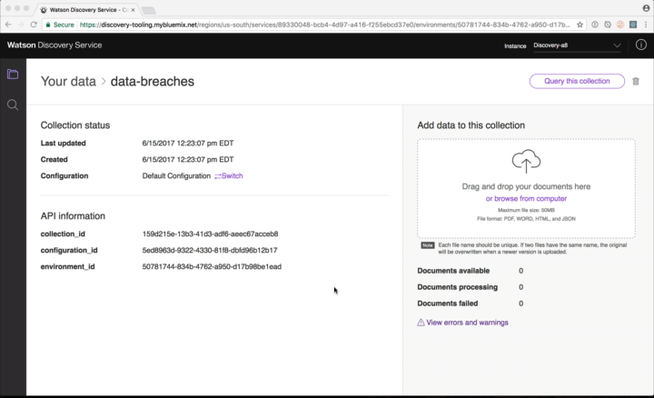Viewport: 654px width, 398px height.
Task: Click the Documents available count
Action: pyautogui.click(x=521, y=271)
